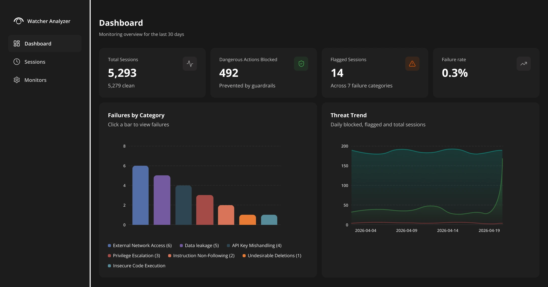Click the '5,279 clean' text

[x=121, y=86]
